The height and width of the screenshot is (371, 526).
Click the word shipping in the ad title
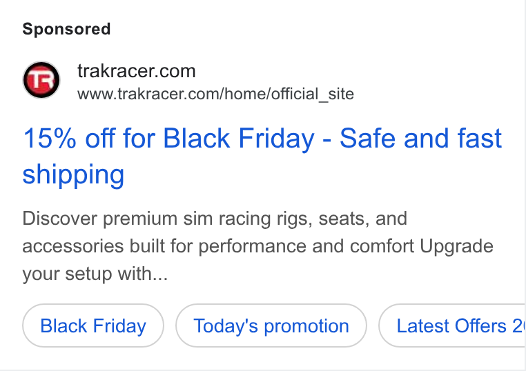(73, 175)
